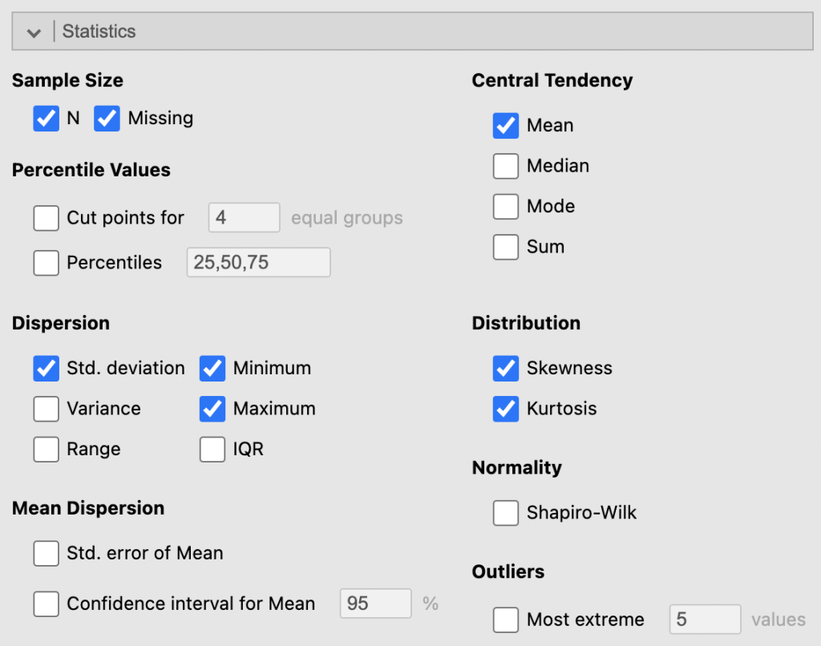The image size is (821, 646).
Task: Disable the Missing statistic
Action: point(107,118)
